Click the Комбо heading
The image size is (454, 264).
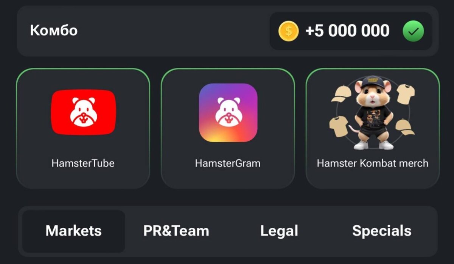tap(54, 30)
